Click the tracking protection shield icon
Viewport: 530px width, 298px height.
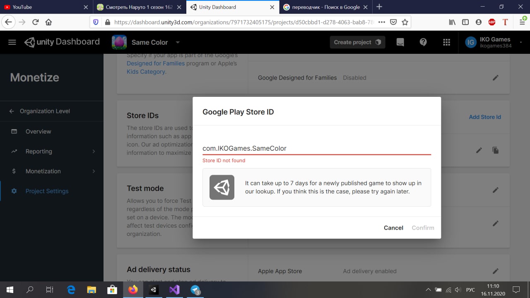coord(96,22)
